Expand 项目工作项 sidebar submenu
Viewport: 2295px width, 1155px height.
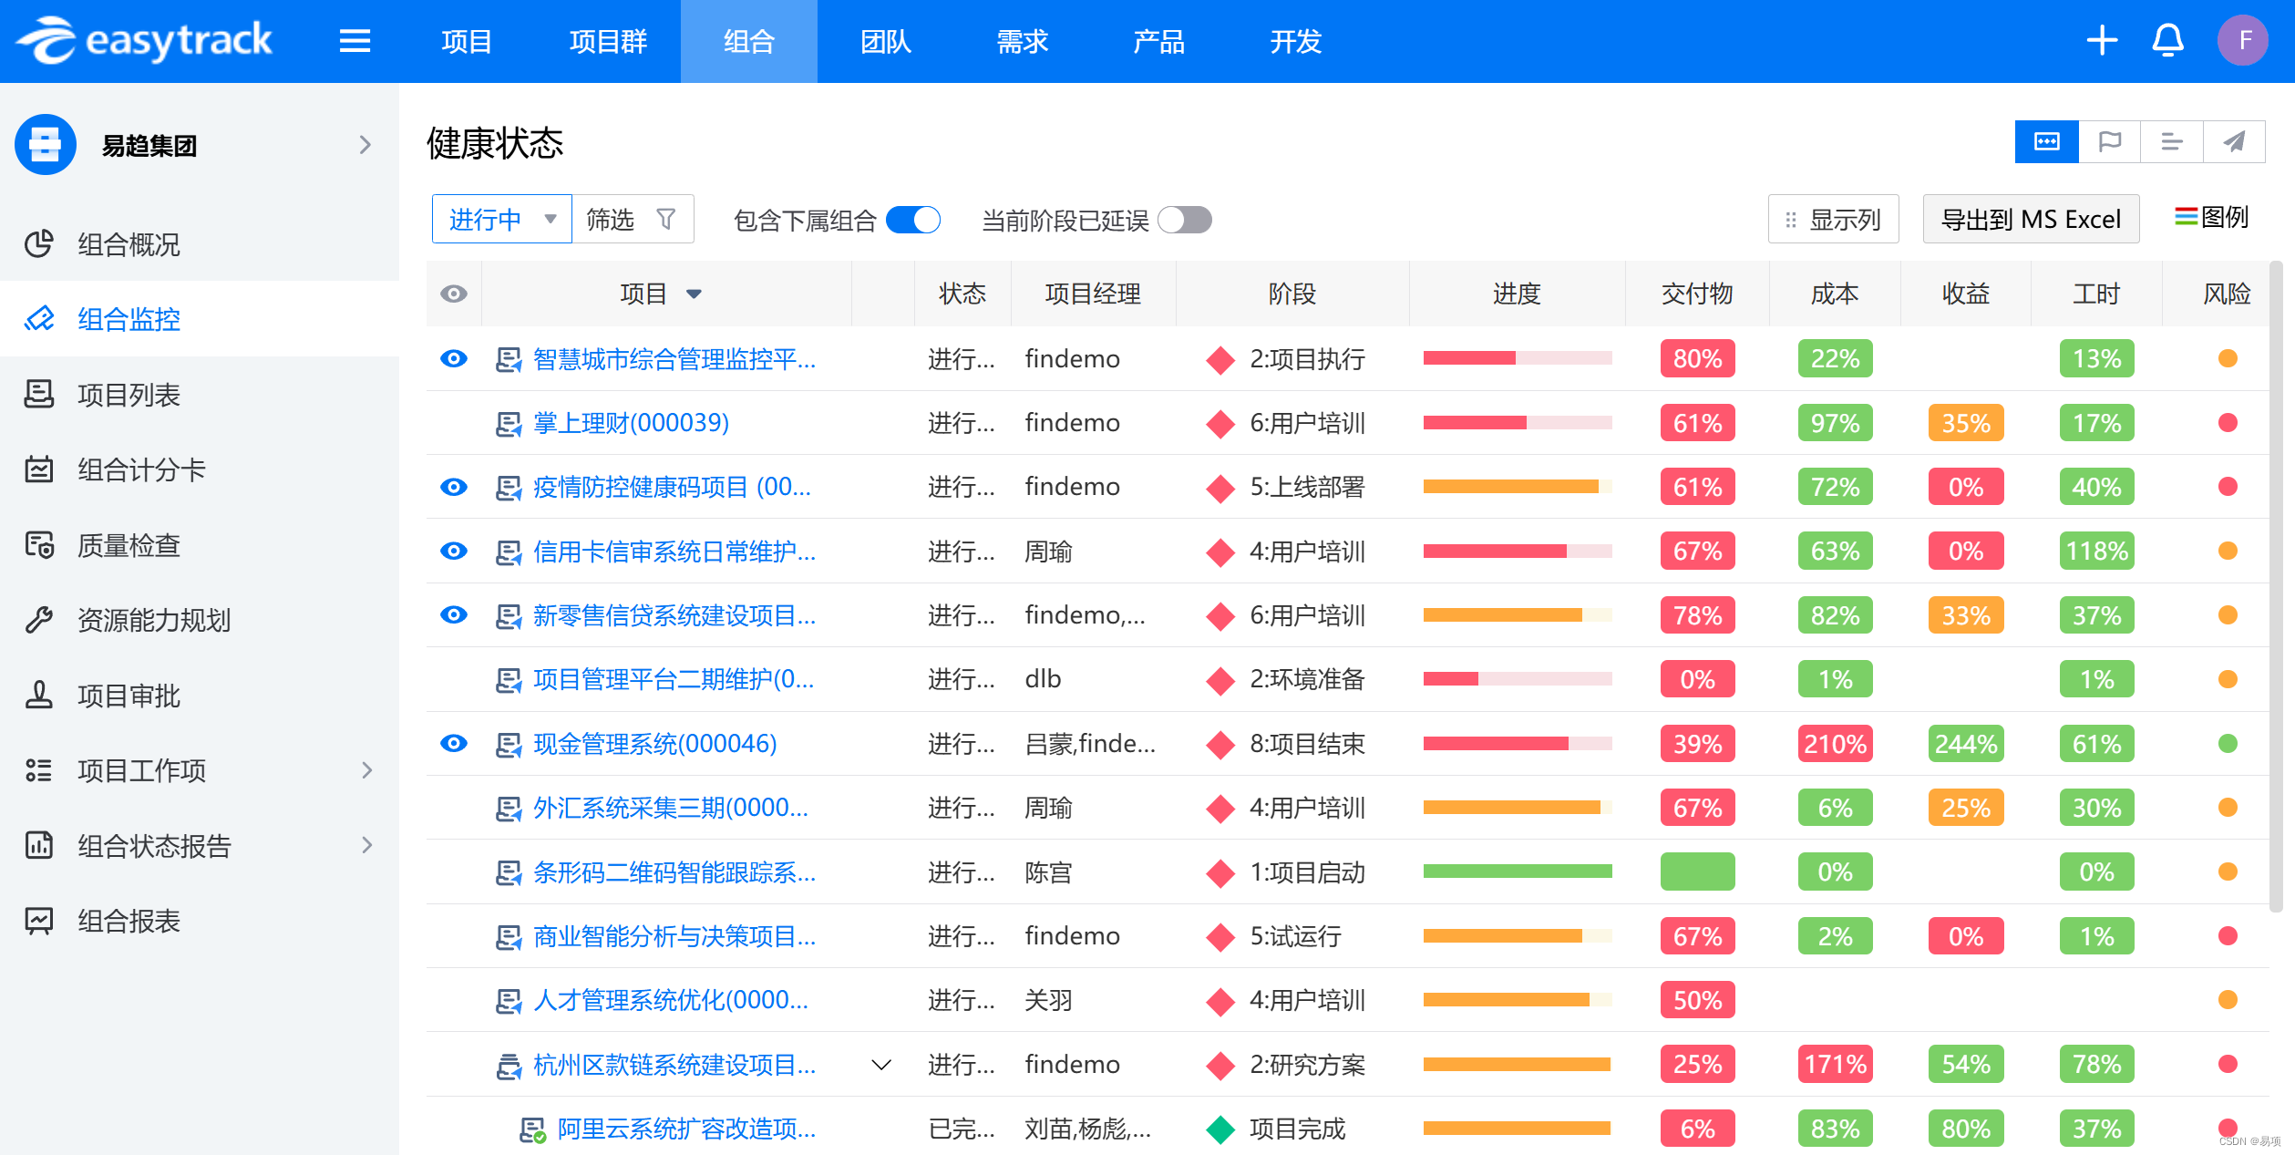(366, 770)
